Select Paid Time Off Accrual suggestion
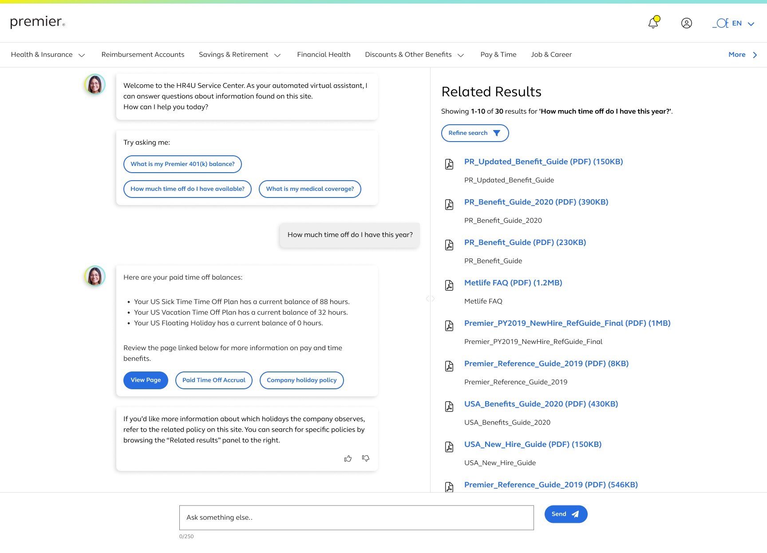The height and width of the screenshot is (553, 767). 213,380
